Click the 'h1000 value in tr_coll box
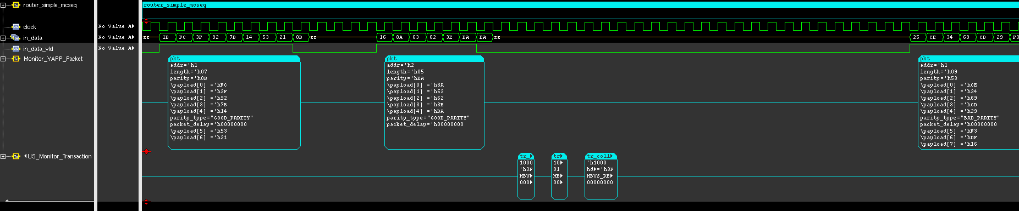1019x211 pixels. pyautogui.click(x=597, y=163)
